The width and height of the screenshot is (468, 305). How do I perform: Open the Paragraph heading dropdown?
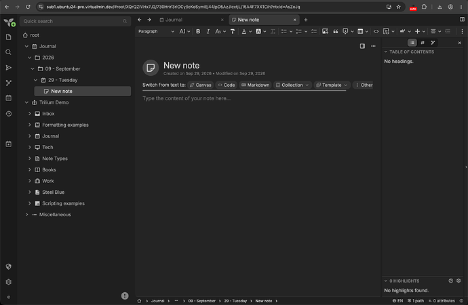pyautogui.click(x=156, y=31)
